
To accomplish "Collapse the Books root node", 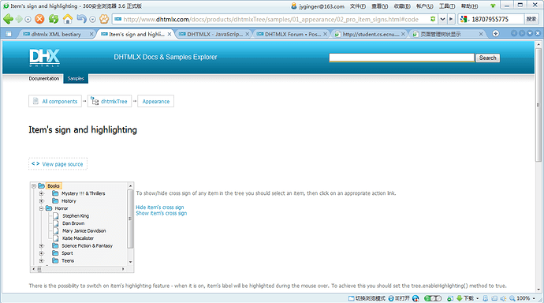I will (x=34, y=186).
